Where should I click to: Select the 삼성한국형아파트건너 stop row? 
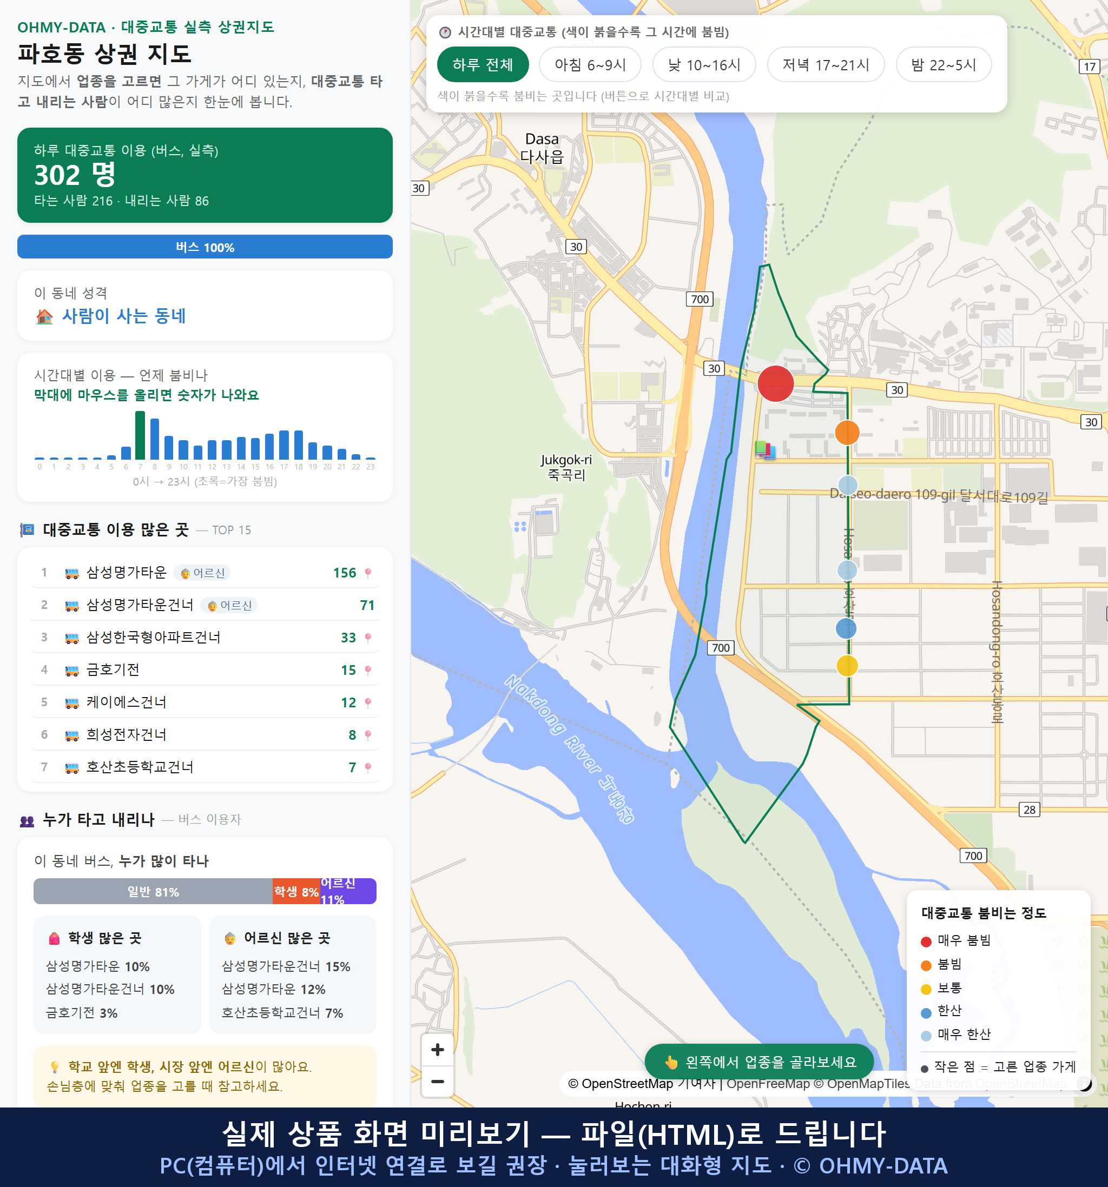[x=205, y=638]
